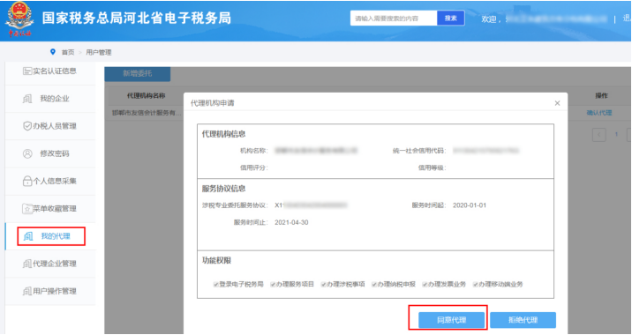Click 代理机构名称 column header

click(x=146, y=96)
